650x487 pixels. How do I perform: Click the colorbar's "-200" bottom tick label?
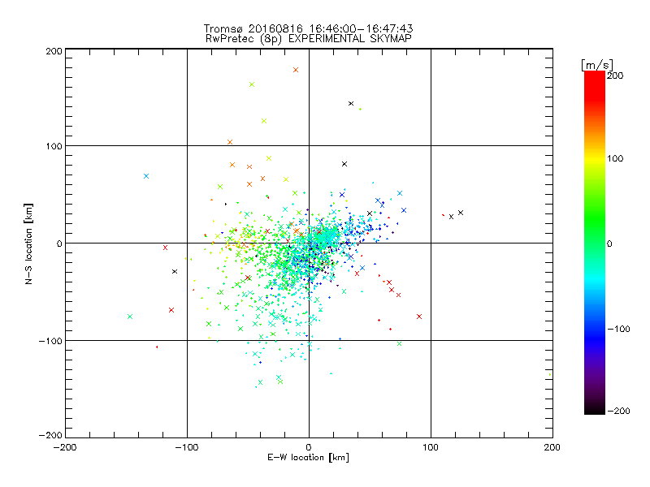point(618,411)
